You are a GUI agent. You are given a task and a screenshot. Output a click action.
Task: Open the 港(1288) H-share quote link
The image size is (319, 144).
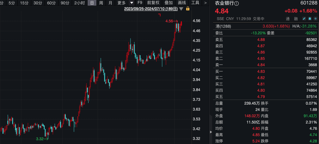pyautogui.click(x=223, y=26)
